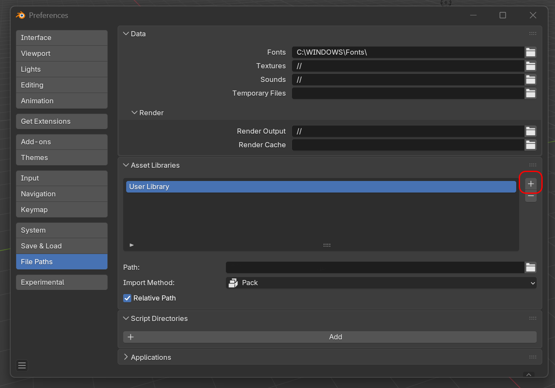
Task: Open the Render Cache file browser icon
Action: [x=530, y=145]
